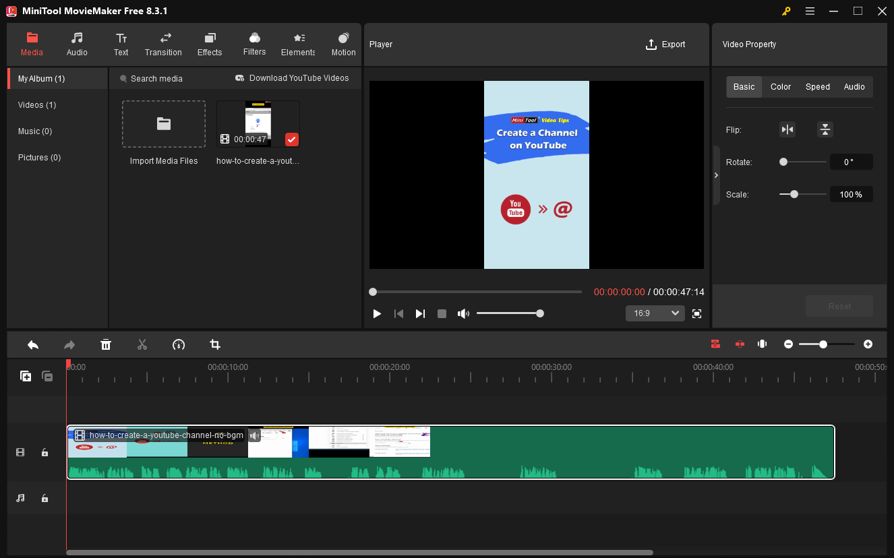Screen dimensions: 894x558
Task: Open the Elements panel
Action: pyautogui.click(x=297, y=44)
